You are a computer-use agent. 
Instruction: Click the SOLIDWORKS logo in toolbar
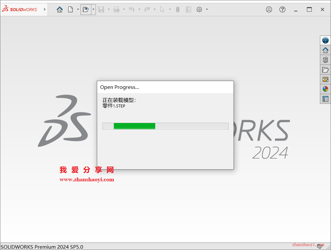pos(20,9)
